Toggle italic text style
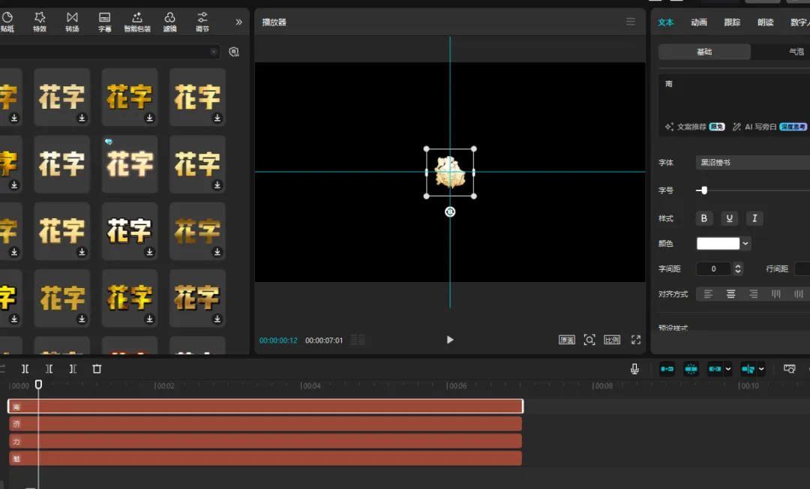The image size is (810, 489). coord(754,218)
